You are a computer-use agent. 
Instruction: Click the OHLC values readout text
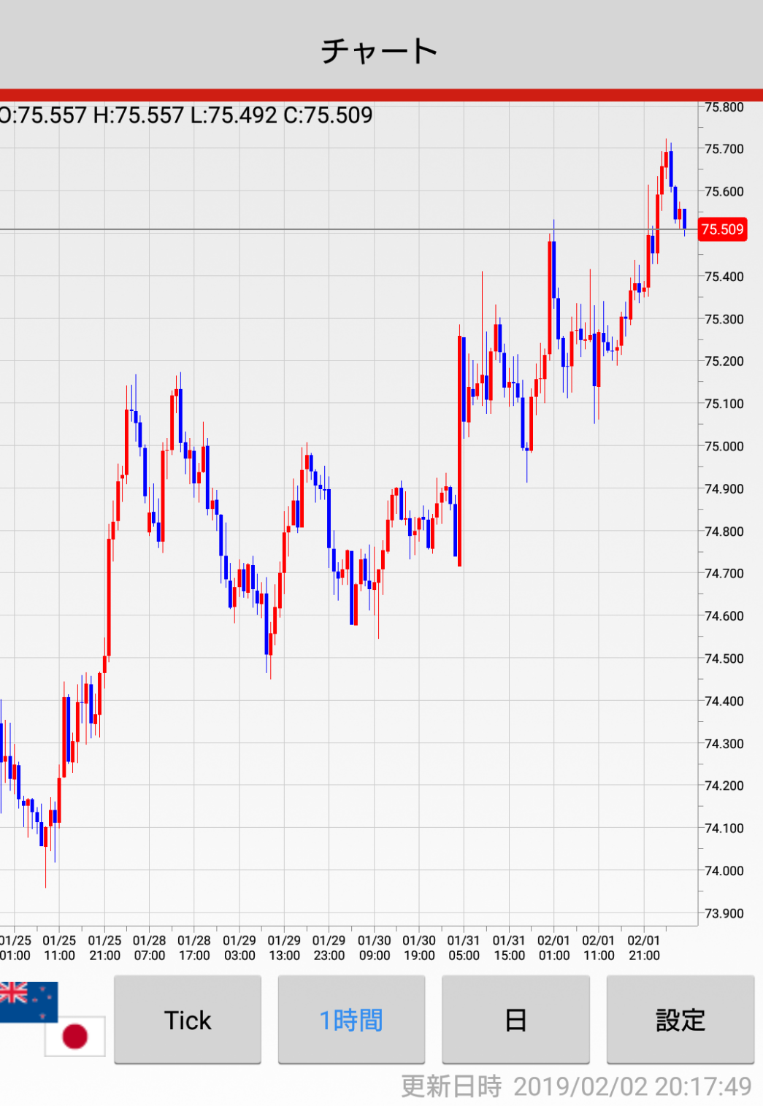pos(186,115)
